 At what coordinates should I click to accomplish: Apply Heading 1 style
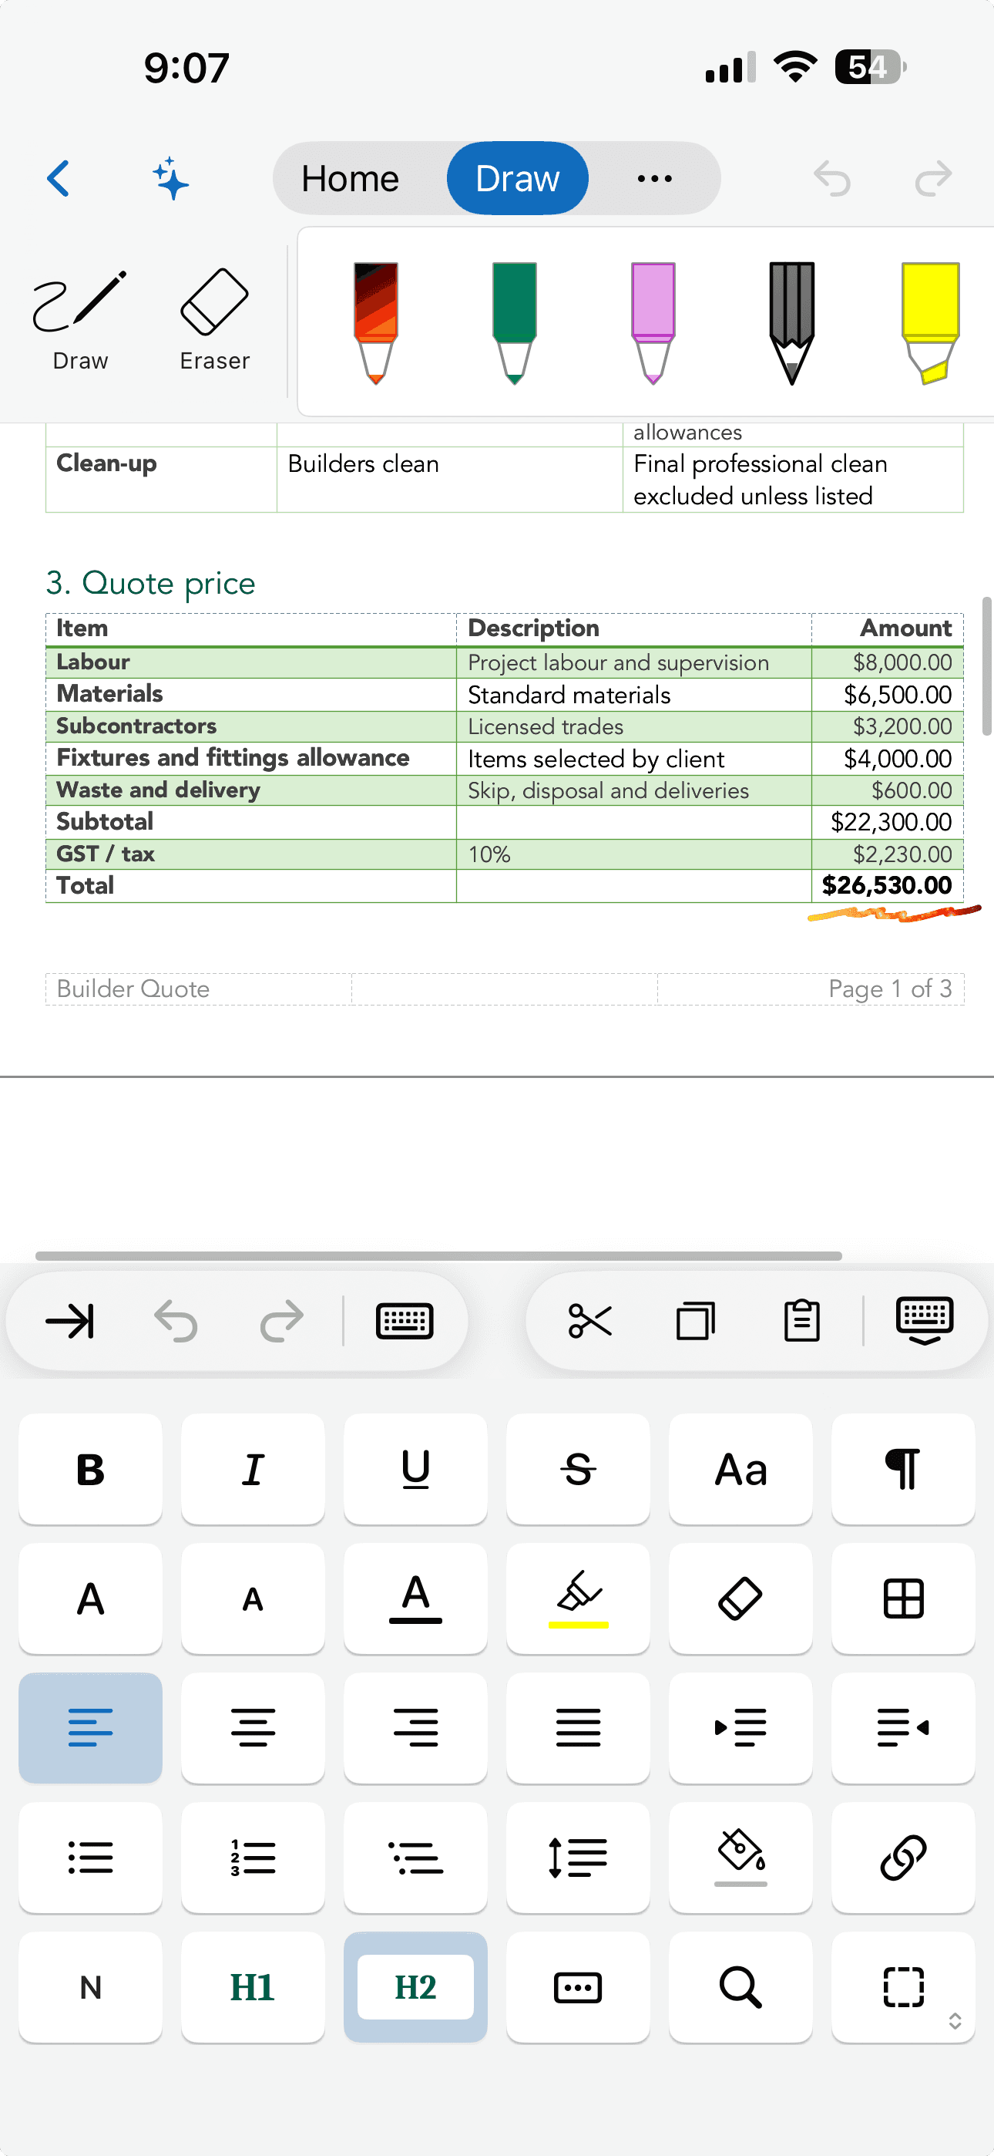253,1988
